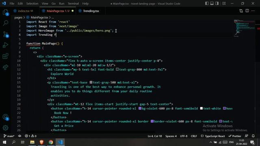Change file encoding UTF-8
Screen dimensions: 260x146
184,136
